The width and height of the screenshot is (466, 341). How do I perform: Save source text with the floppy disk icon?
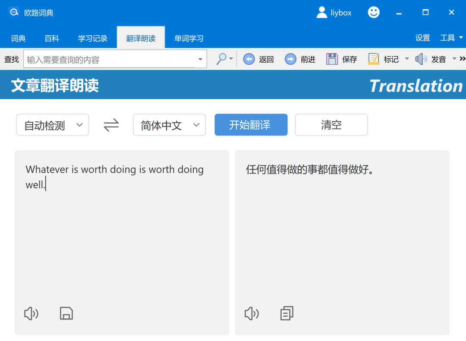point(66,313)
